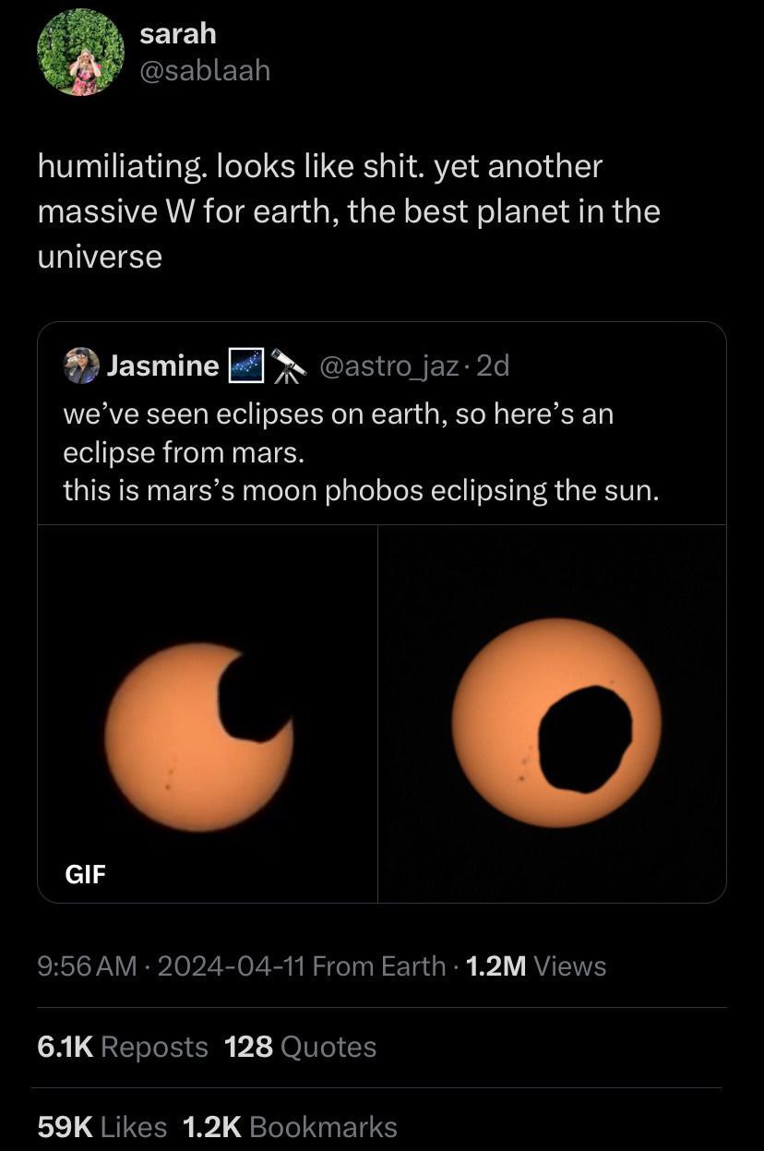The image size is (764, 1151).
Task: Click the telescope emoji beside Jasmine
Action: coord(290,366)
